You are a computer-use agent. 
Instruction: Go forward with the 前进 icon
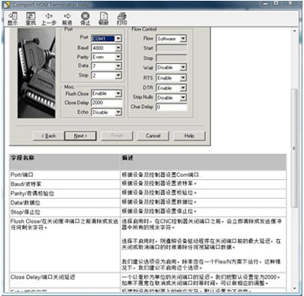[x=67, y=19]
